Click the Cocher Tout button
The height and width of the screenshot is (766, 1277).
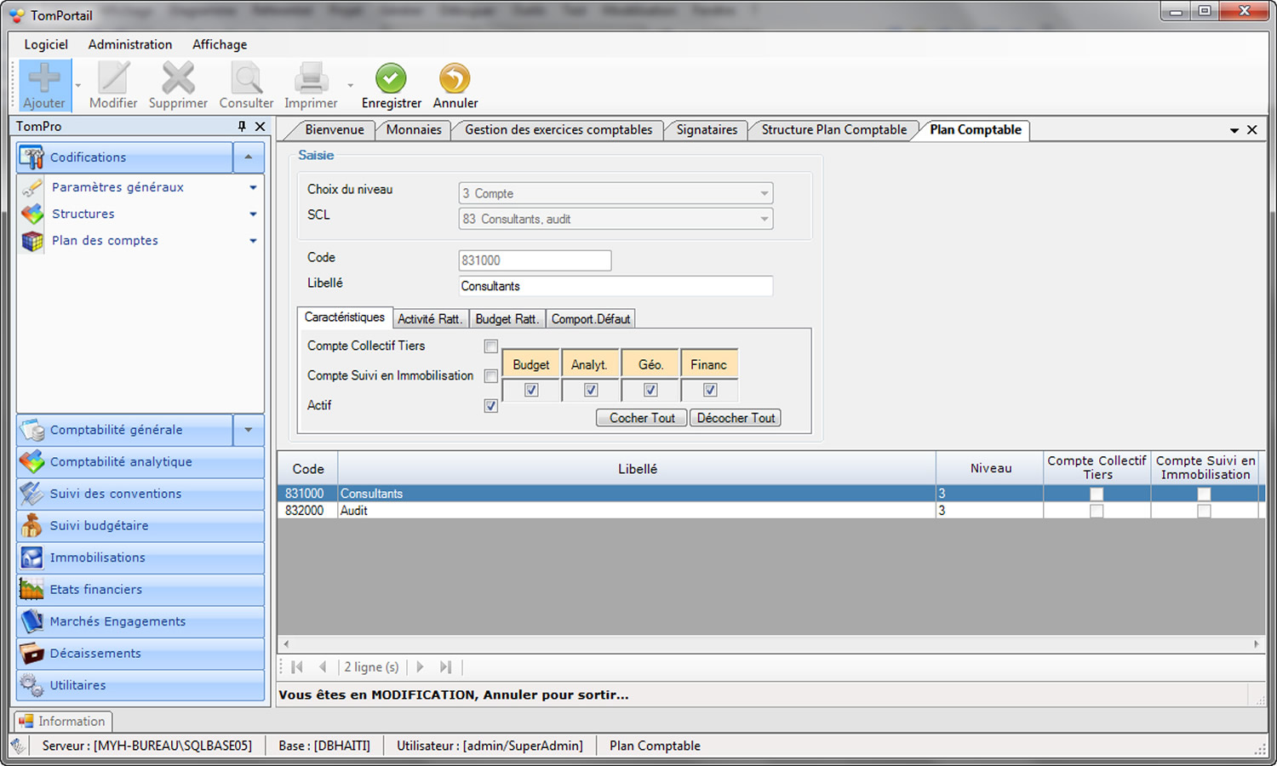[x=642, y=418]
